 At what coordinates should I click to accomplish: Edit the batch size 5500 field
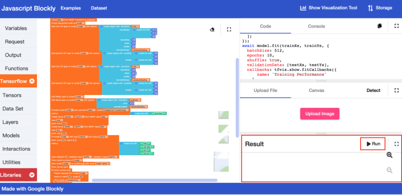point(64,124)
